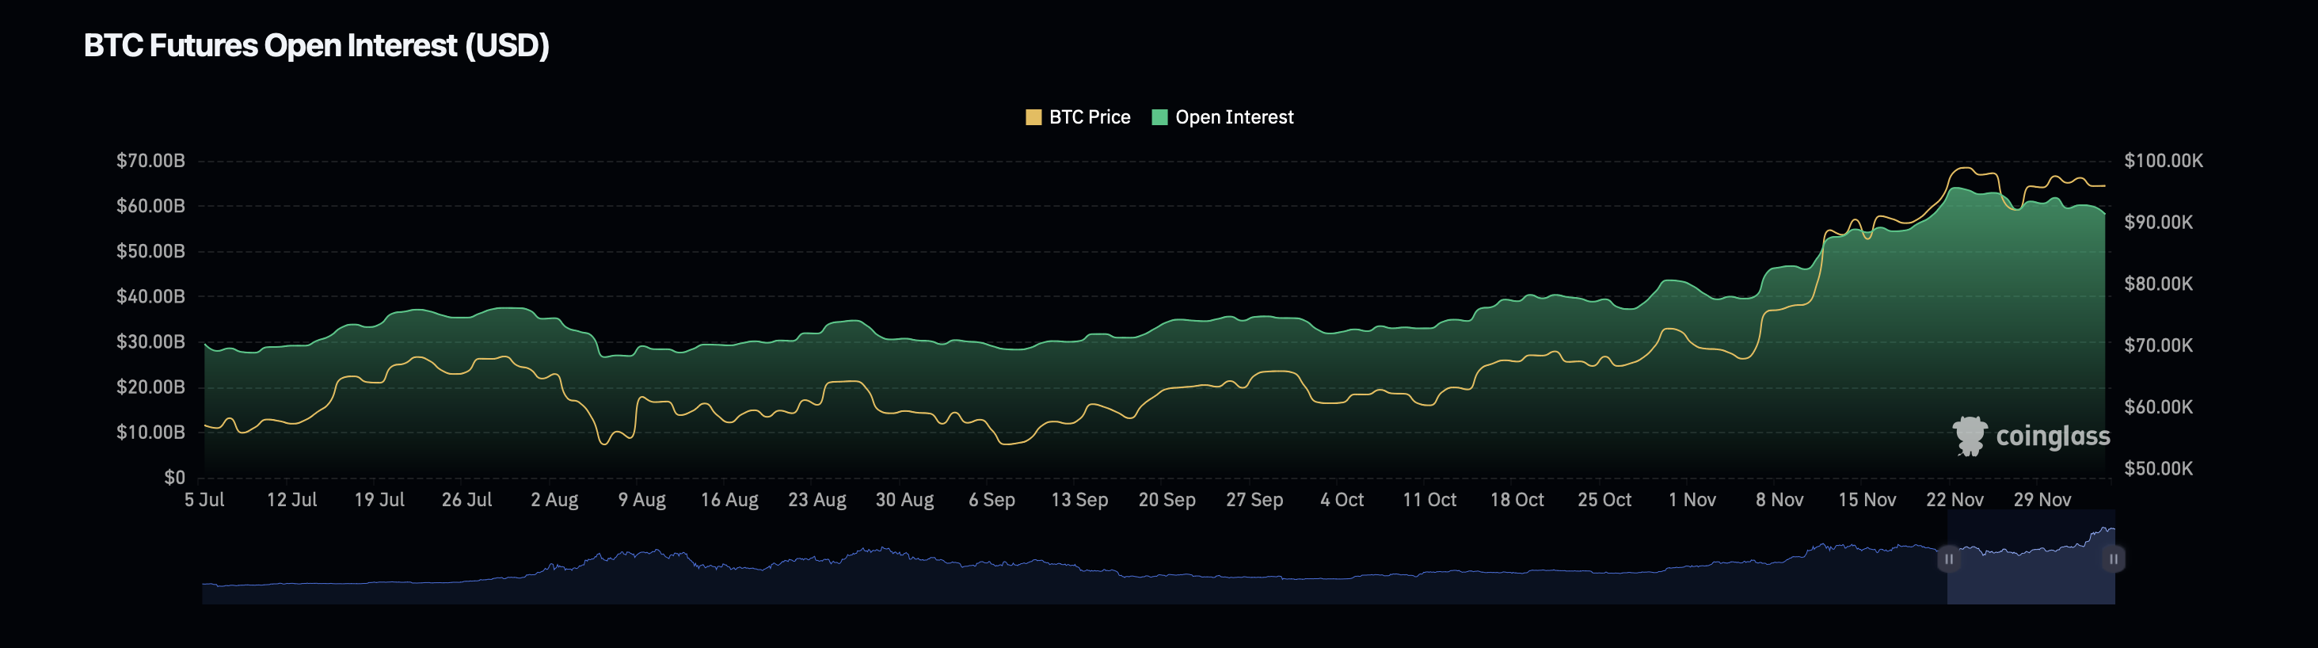Toggle the BTC Price legend entry
Screen dimensions: 2318x648
pyautogui.click(x=1078, y=117)
